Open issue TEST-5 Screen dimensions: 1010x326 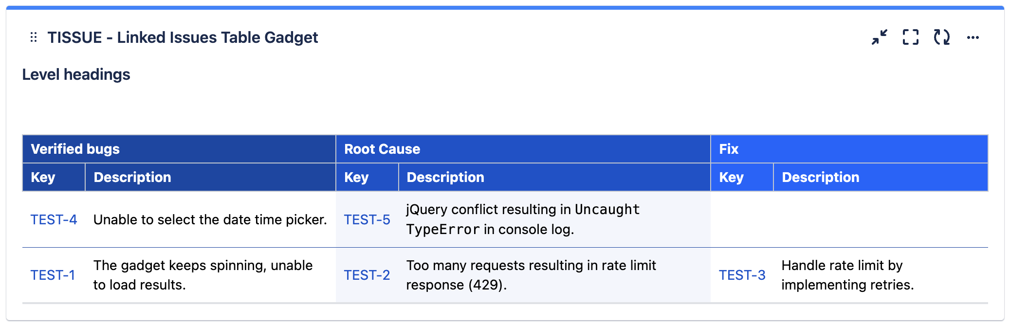click(x=367, y=219)
